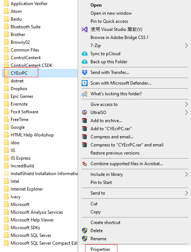Click the Acrobat icon beside Combine supported files

(x=85, y=164)
